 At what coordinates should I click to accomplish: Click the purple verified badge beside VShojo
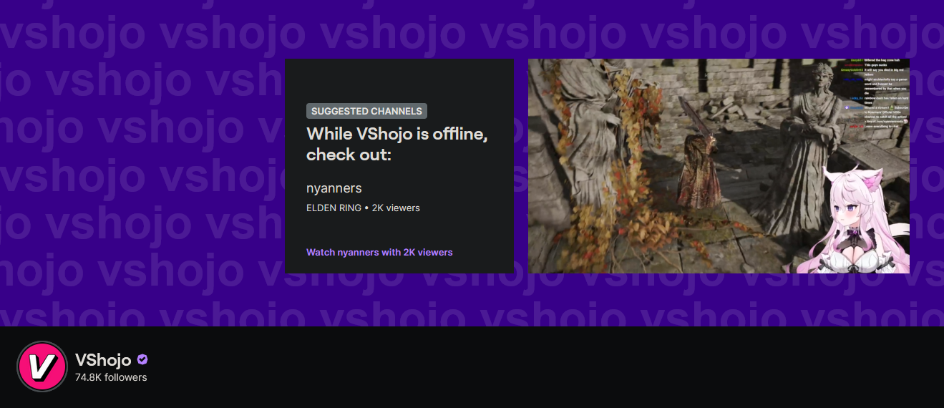tap(142, 359)
